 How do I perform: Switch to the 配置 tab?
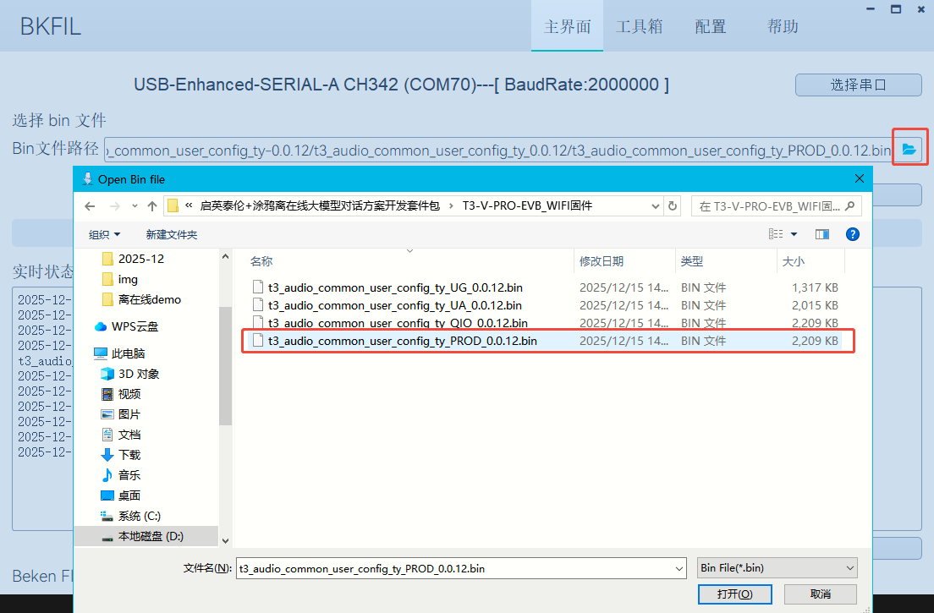pos(711,26)
